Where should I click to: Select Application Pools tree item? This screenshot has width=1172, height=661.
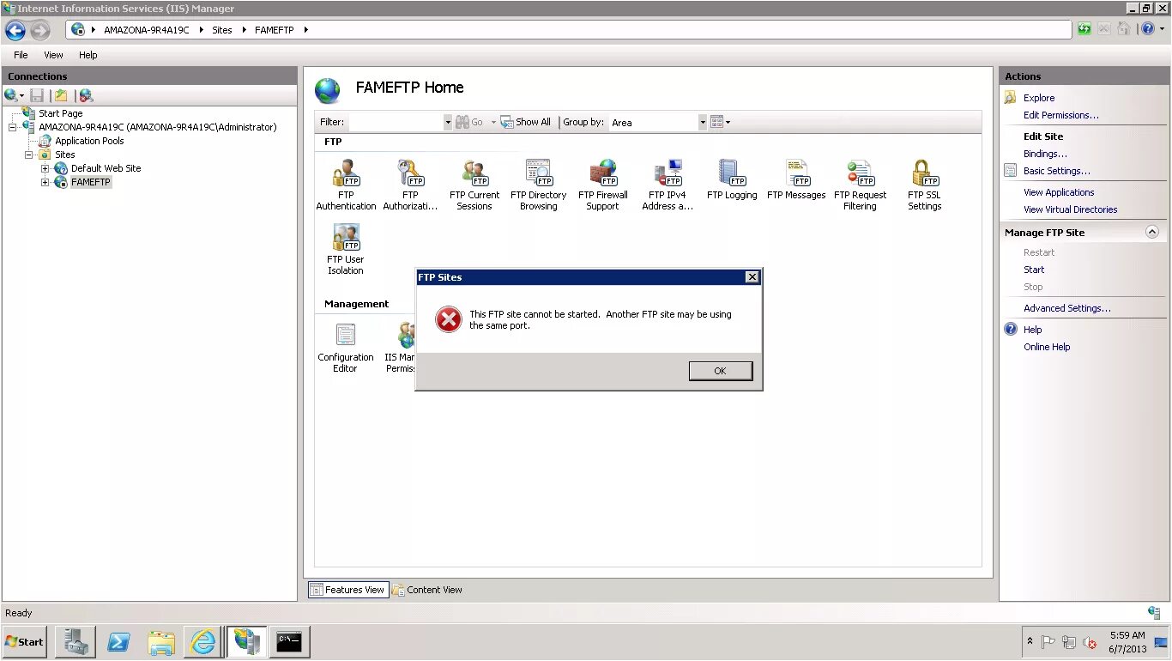click(x=89, y=141)
